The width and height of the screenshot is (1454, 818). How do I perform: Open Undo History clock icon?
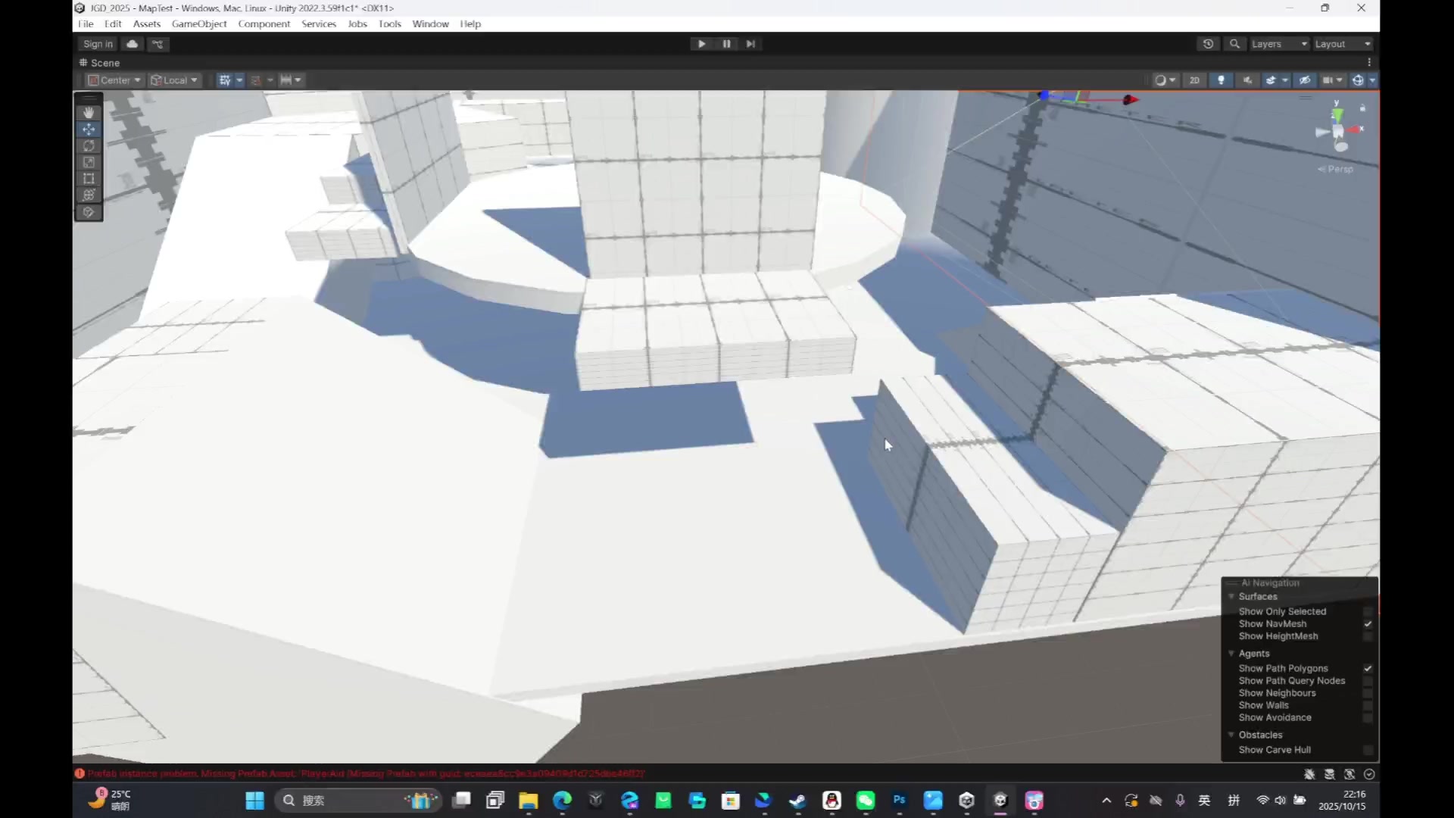tap(1208, 44)
